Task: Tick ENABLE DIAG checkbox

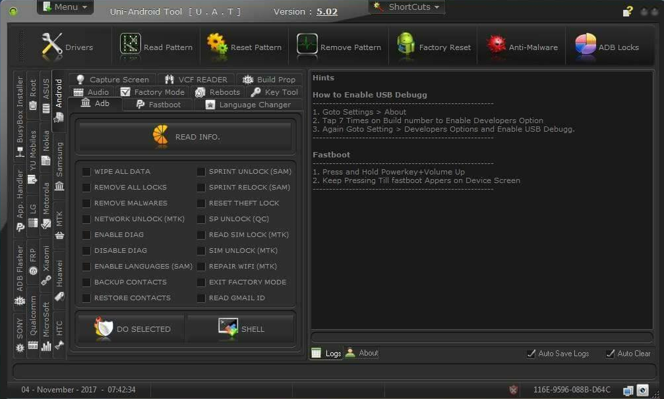Action: (86, 234)
